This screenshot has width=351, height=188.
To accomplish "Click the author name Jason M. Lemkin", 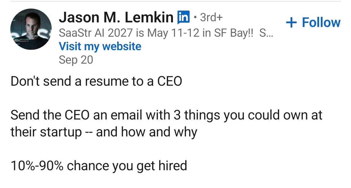I will [x=116, y=18].
